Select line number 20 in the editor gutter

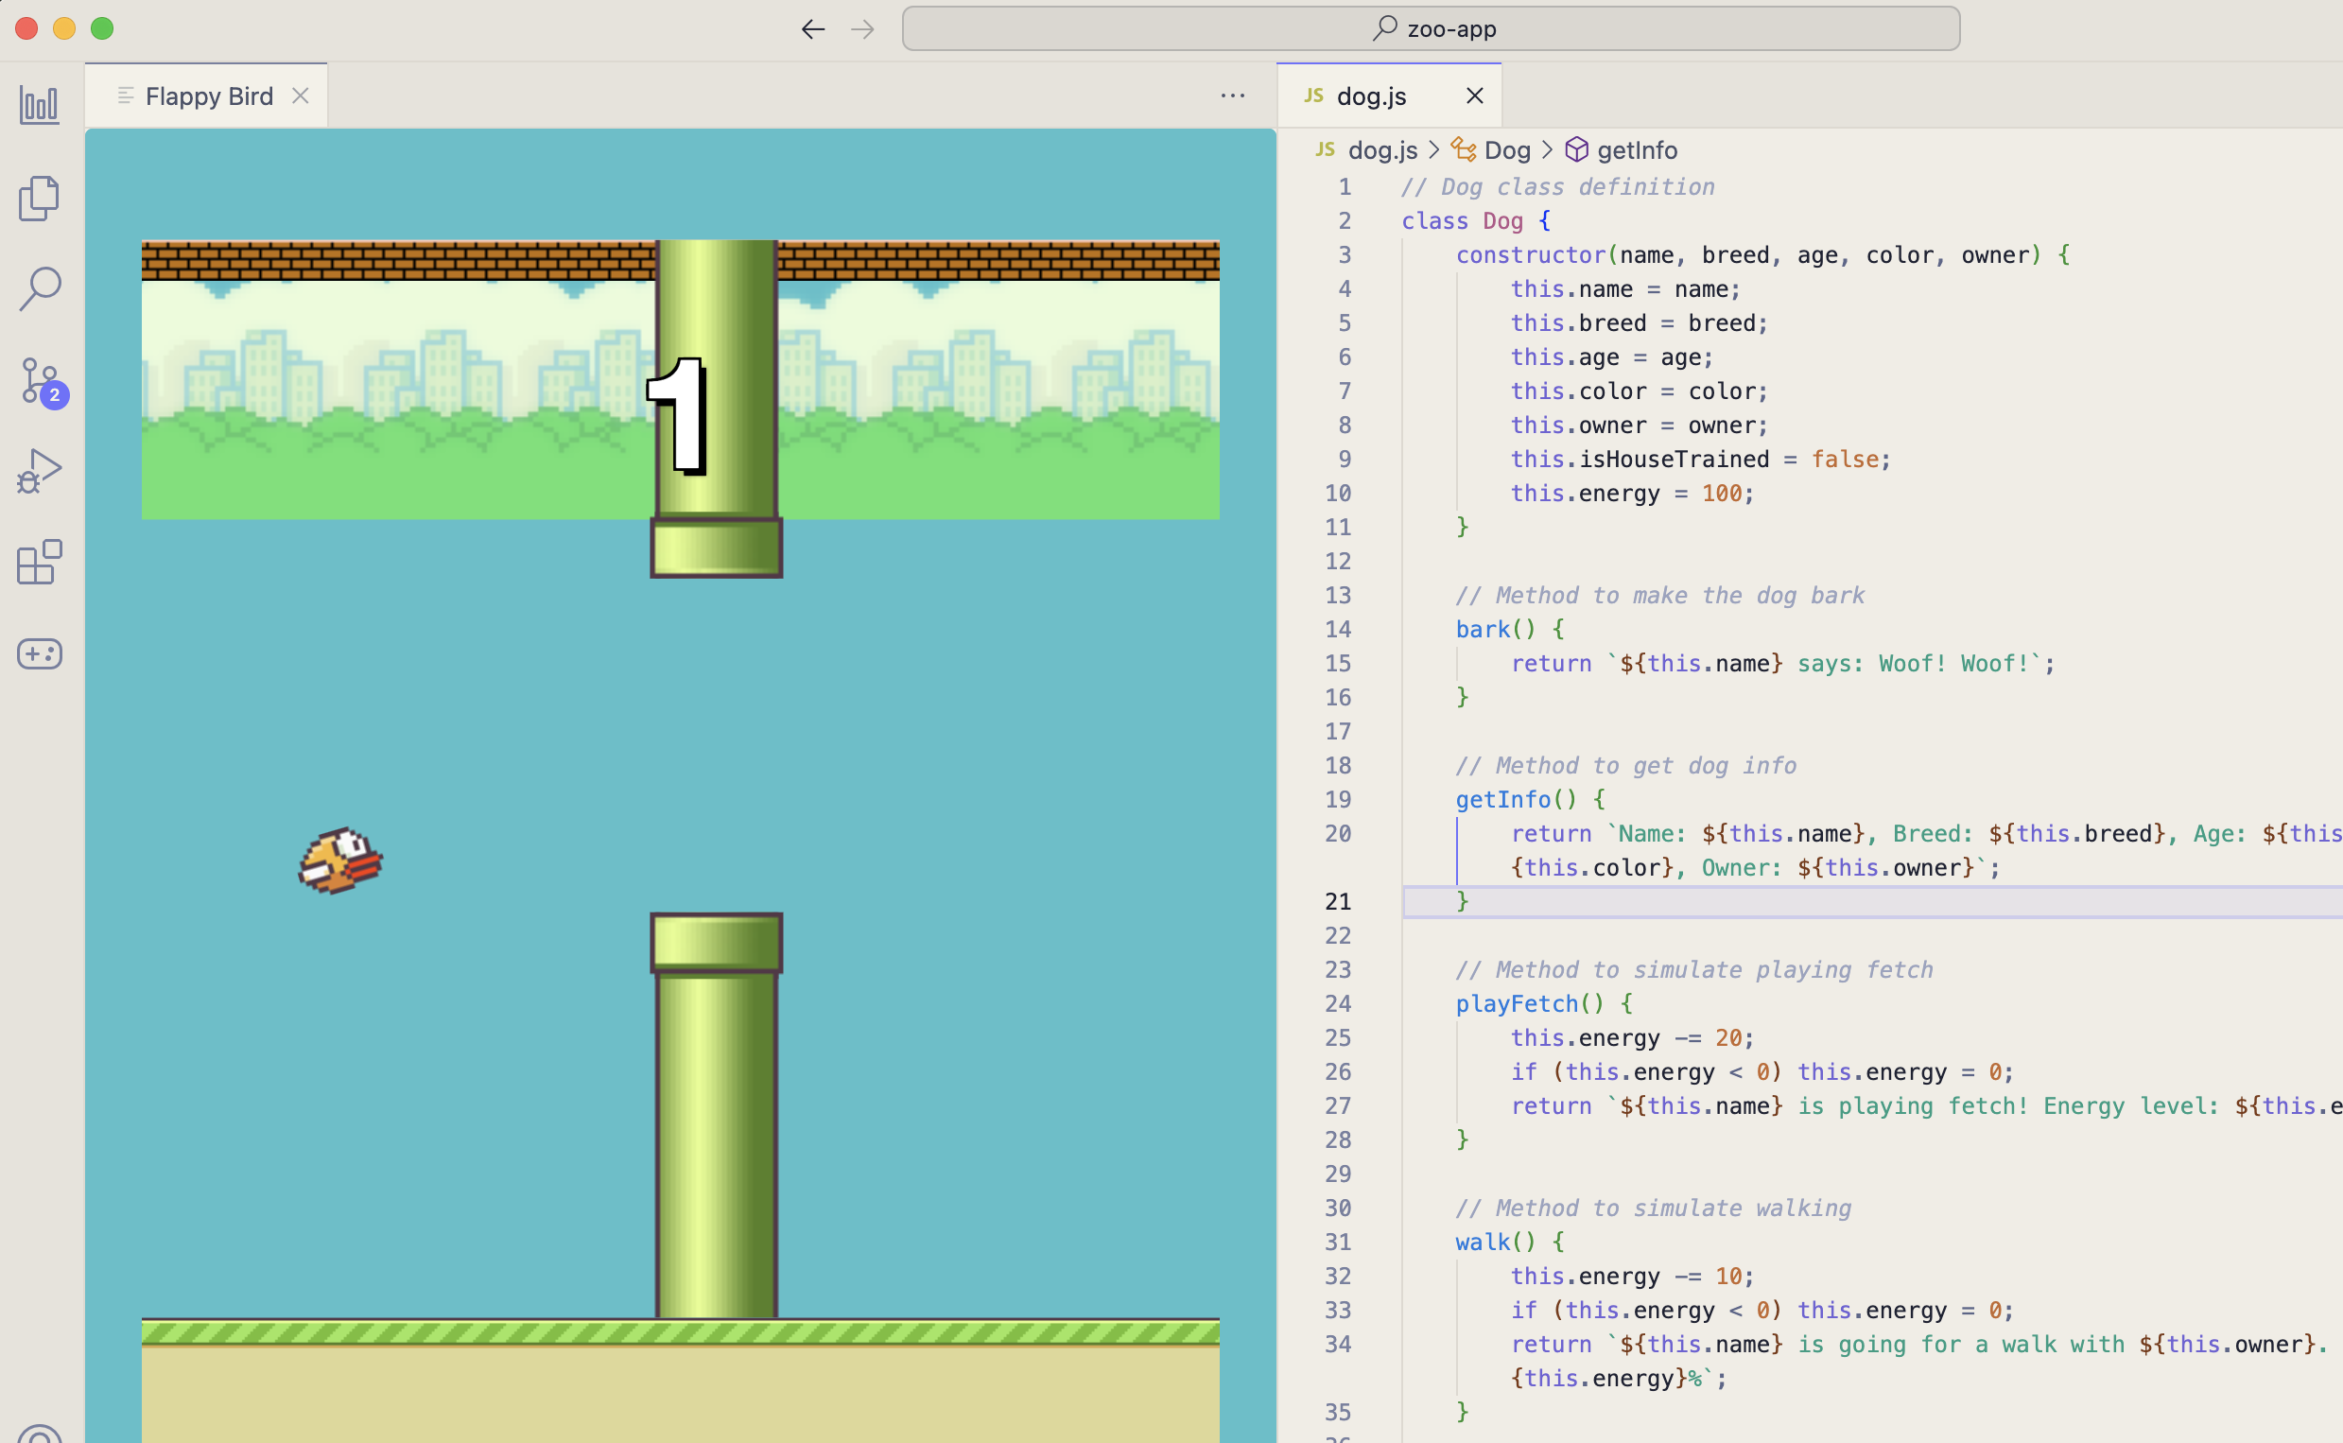pos(1339,833)
